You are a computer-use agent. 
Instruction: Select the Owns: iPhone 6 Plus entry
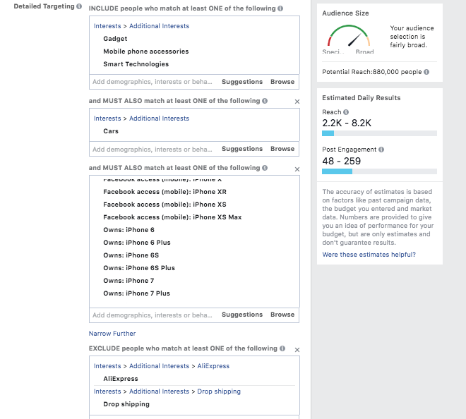pos(137,243)
